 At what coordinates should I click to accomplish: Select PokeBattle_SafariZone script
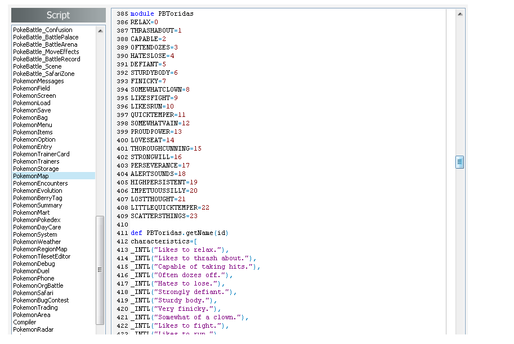coord(43,74)
